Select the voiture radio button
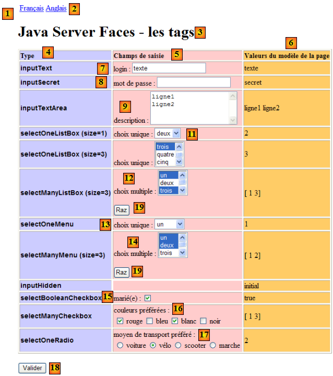This screenshot has height=376, width=333. [120, 345]
